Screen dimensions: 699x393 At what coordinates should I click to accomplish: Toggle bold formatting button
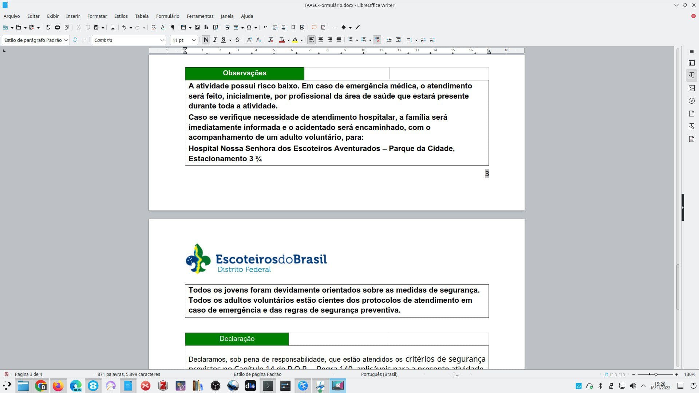click(x=206, y=40)
